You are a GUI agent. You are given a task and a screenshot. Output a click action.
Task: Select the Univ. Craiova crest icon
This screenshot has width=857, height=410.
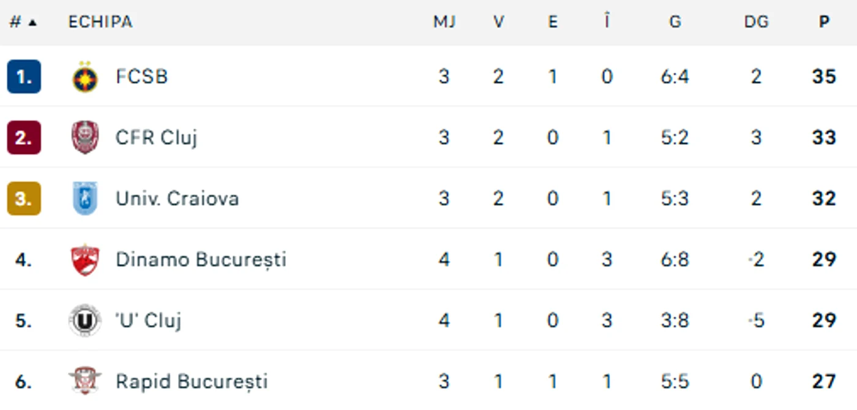click(85, 199)
